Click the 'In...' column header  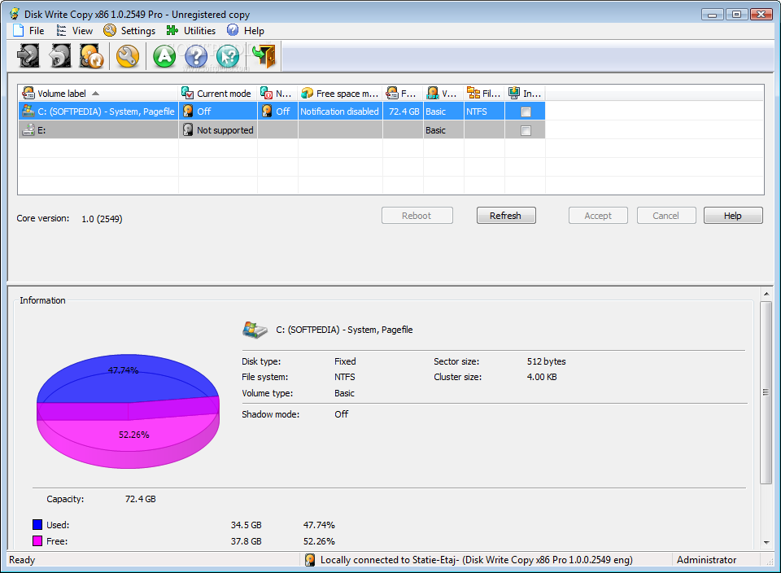pos(525,93)
